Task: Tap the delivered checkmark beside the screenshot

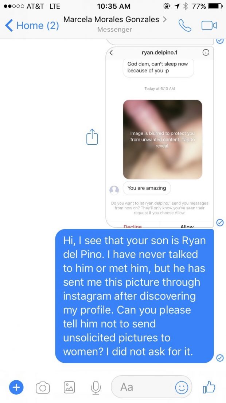Action: 220,222
